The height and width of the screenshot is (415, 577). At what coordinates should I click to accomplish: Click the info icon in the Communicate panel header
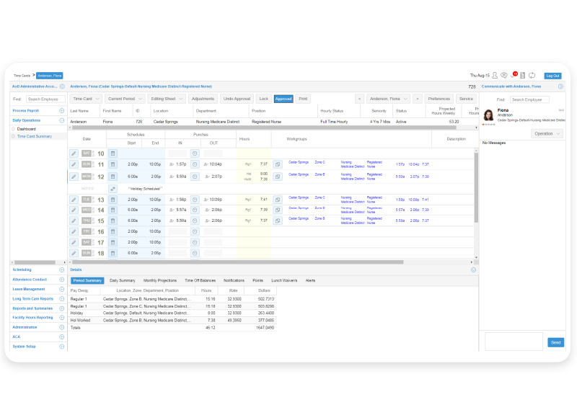click(561, 86)
